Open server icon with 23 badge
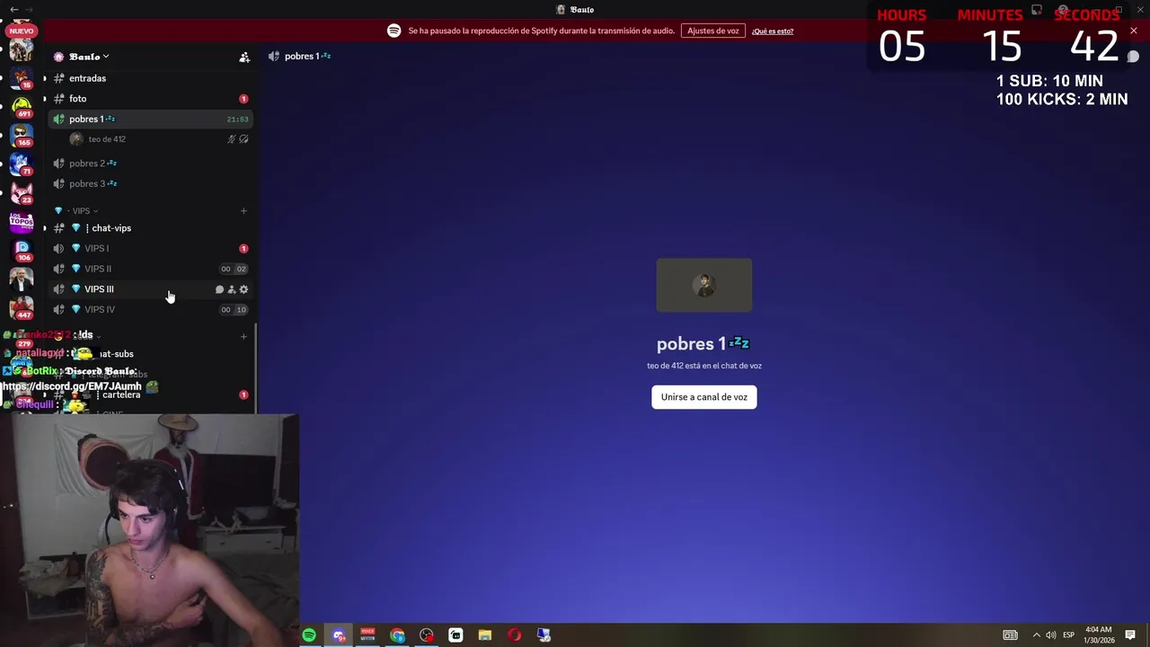 tap(22, 193)
